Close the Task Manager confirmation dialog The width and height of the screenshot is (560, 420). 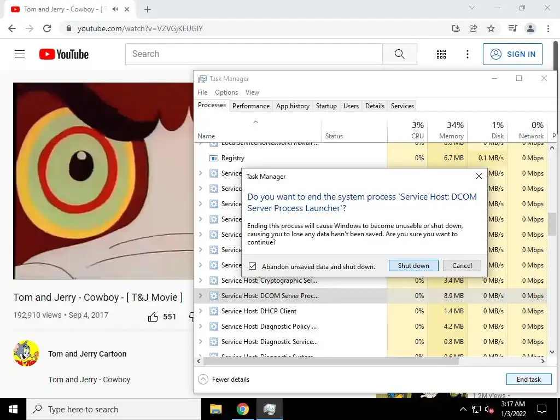[479, 176]
